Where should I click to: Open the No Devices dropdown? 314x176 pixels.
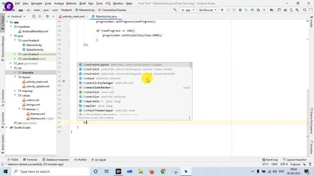pos(208,10)
